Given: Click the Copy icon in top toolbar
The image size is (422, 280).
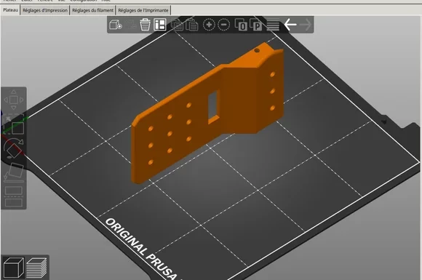Looking at the screenshot, I should (177, 25).
